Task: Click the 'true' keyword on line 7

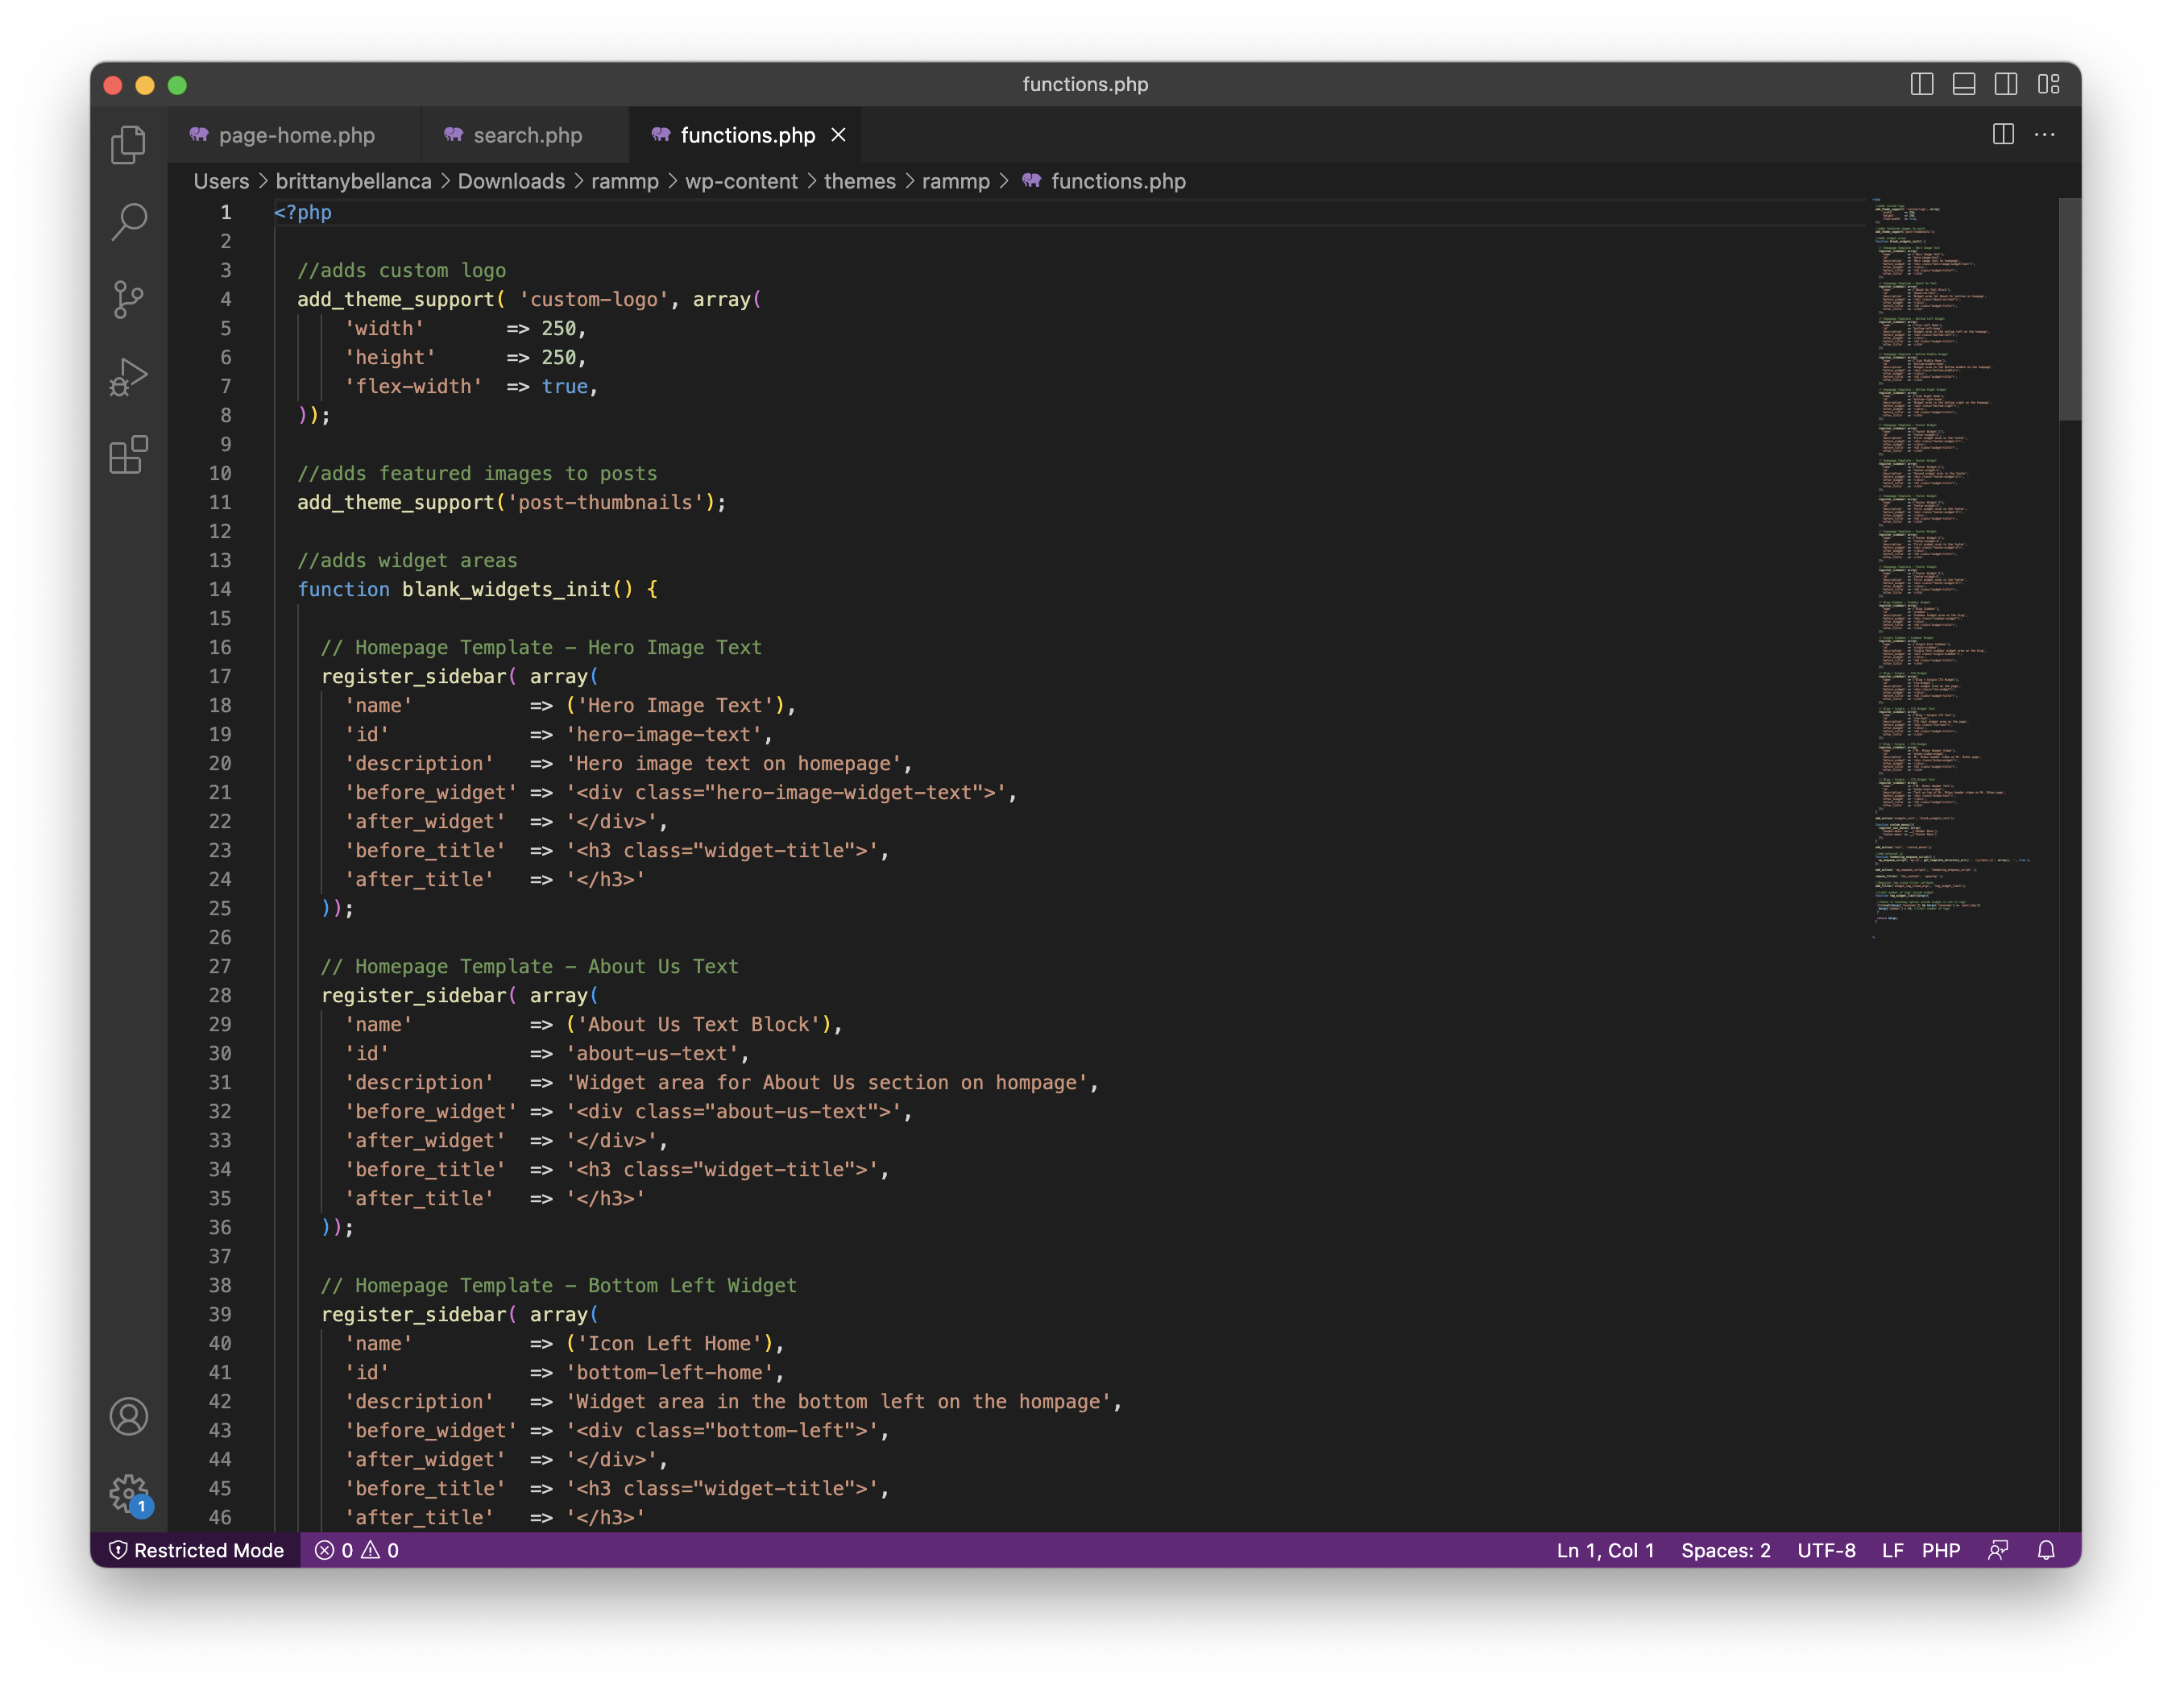Action: [x=565, y=386]
